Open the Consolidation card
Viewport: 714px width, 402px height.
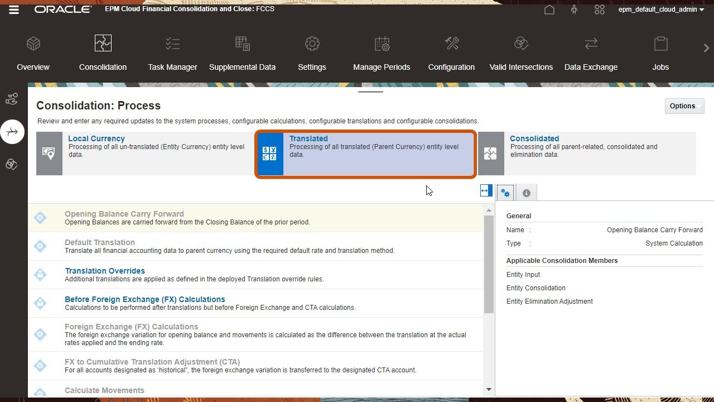[x=103, y=54]
